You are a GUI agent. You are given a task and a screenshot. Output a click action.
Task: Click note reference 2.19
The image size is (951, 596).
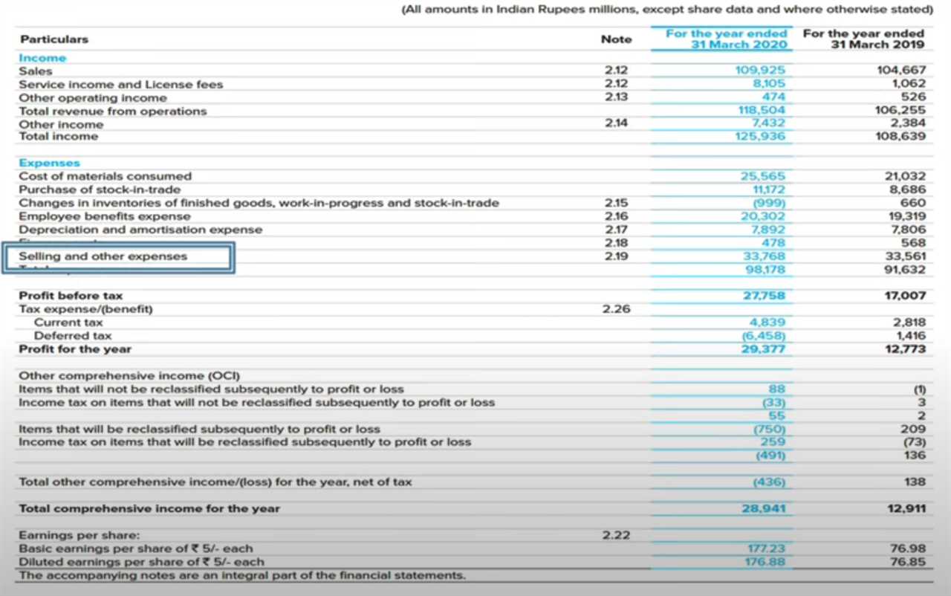[x=616, y=256]
